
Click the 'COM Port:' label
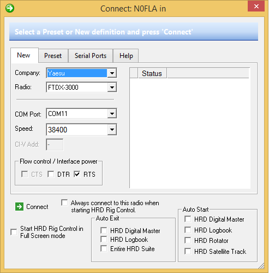click(28, 114)
